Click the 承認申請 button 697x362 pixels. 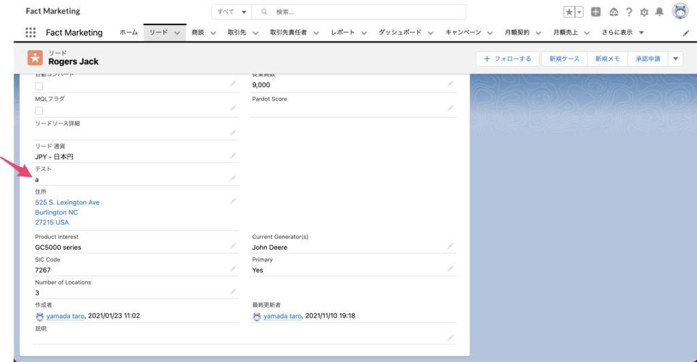648,58
